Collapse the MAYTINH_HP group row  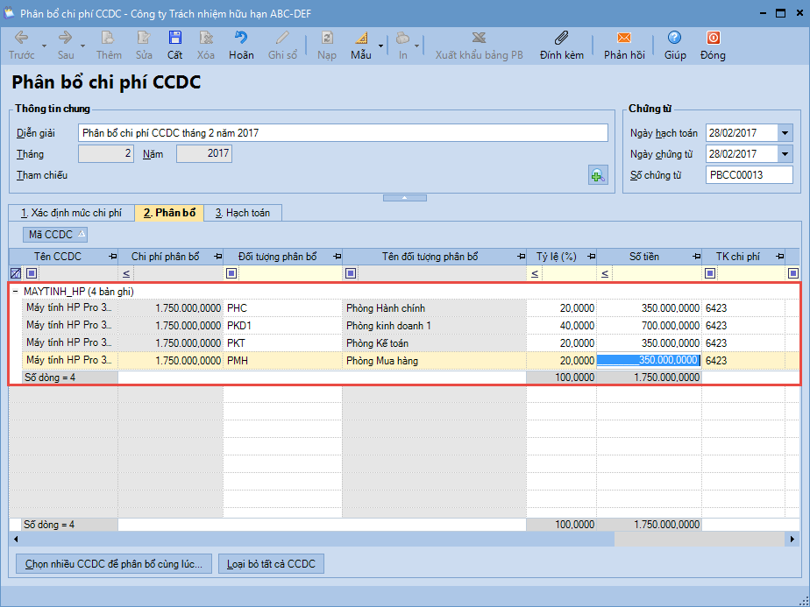pyautogui.click(x=16, y=291)
